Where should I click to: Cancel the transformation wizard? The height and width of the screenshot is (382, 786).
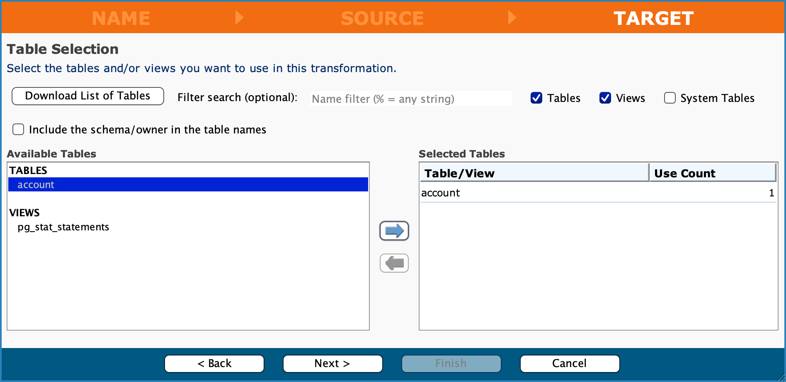(569, 363)
